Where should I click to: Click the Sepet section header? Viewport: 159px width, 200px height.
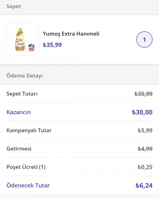14,6
